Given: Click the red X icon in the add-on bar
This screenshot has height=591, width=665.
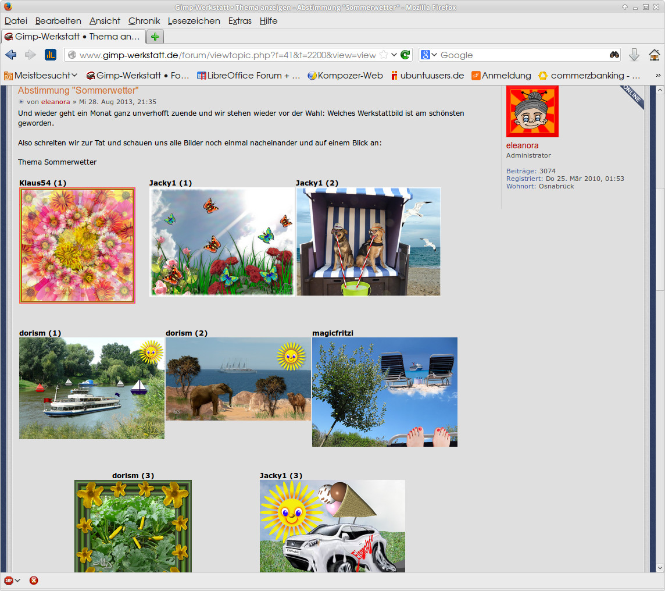Looking at the screenshot, I should click(x=34, y=580).
